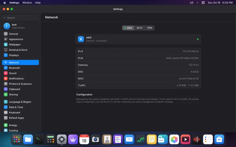This screenshot has width=236, height=147.
Task: Click the Traffic 91 MB value
Action: point(187,85)
